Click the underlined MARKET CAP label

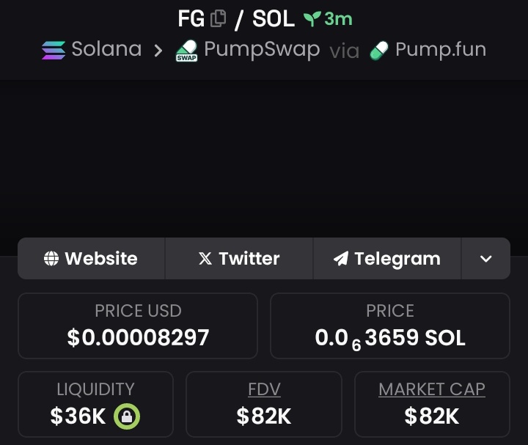(432, 389)
